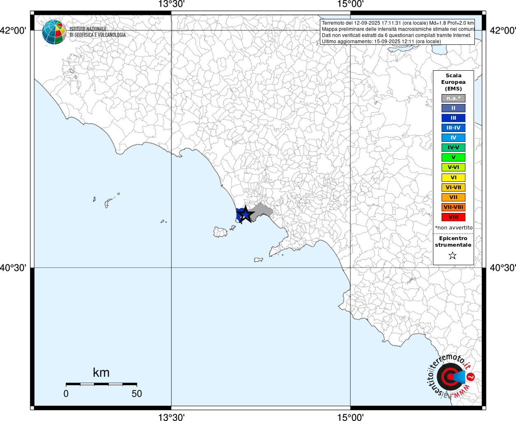Click the scale bar '0' value
Image resolution: width=516 pixels, height=421 pixels.
coord(66,393)
